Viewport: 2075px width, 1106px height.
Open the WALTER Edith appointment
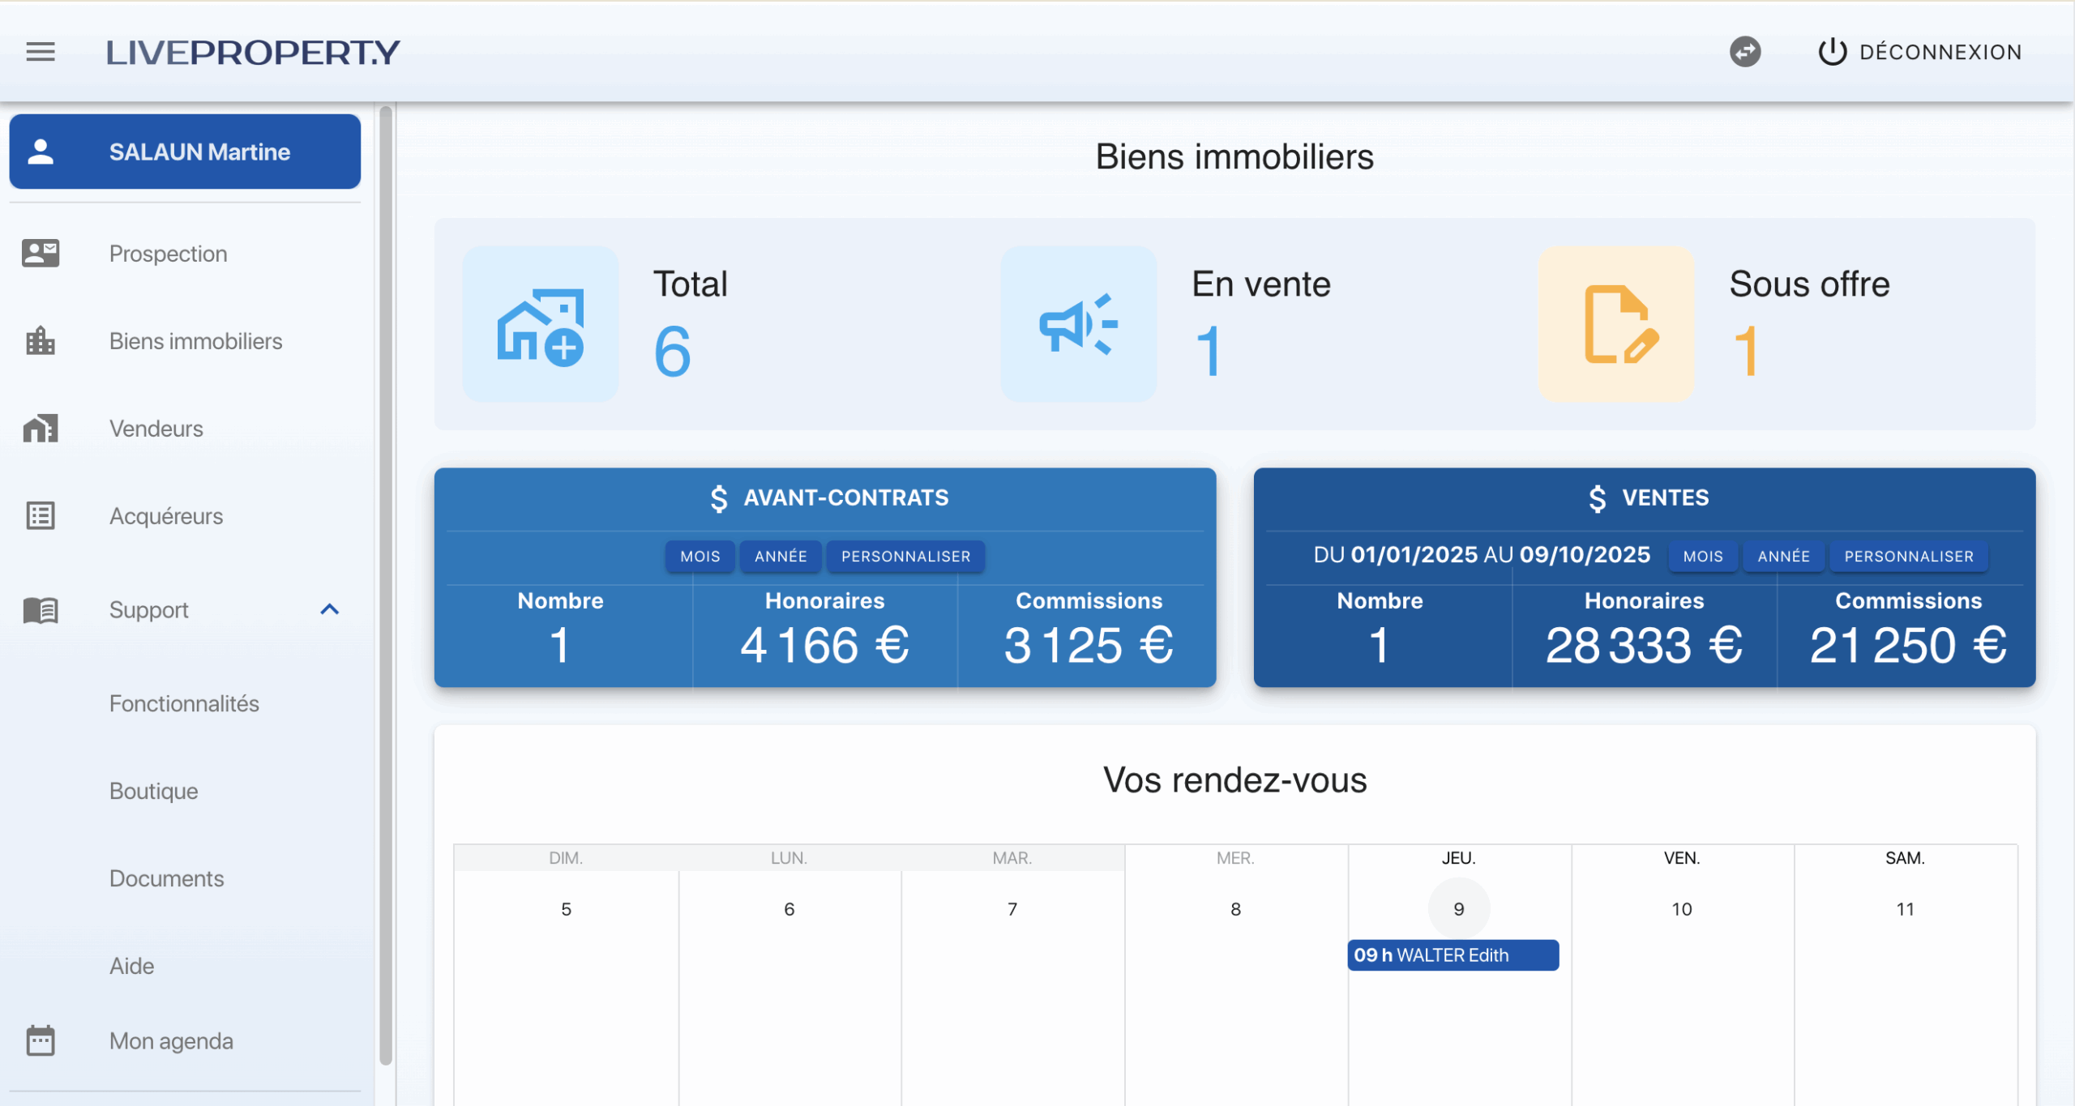pos(1452,955)
